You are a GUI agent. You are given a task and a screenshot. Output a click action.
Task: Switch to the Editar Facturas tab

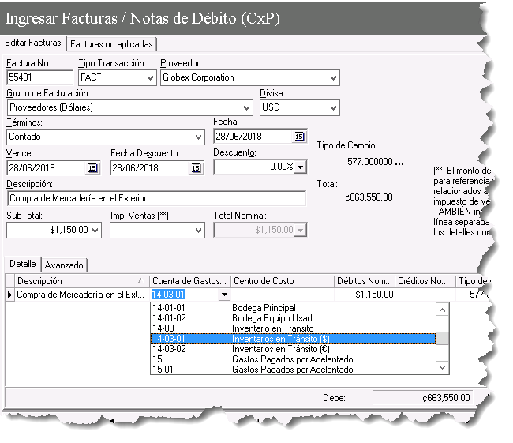coord(33,43)
